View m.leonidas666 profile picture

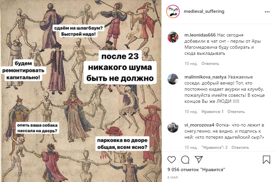pos(173,37)
